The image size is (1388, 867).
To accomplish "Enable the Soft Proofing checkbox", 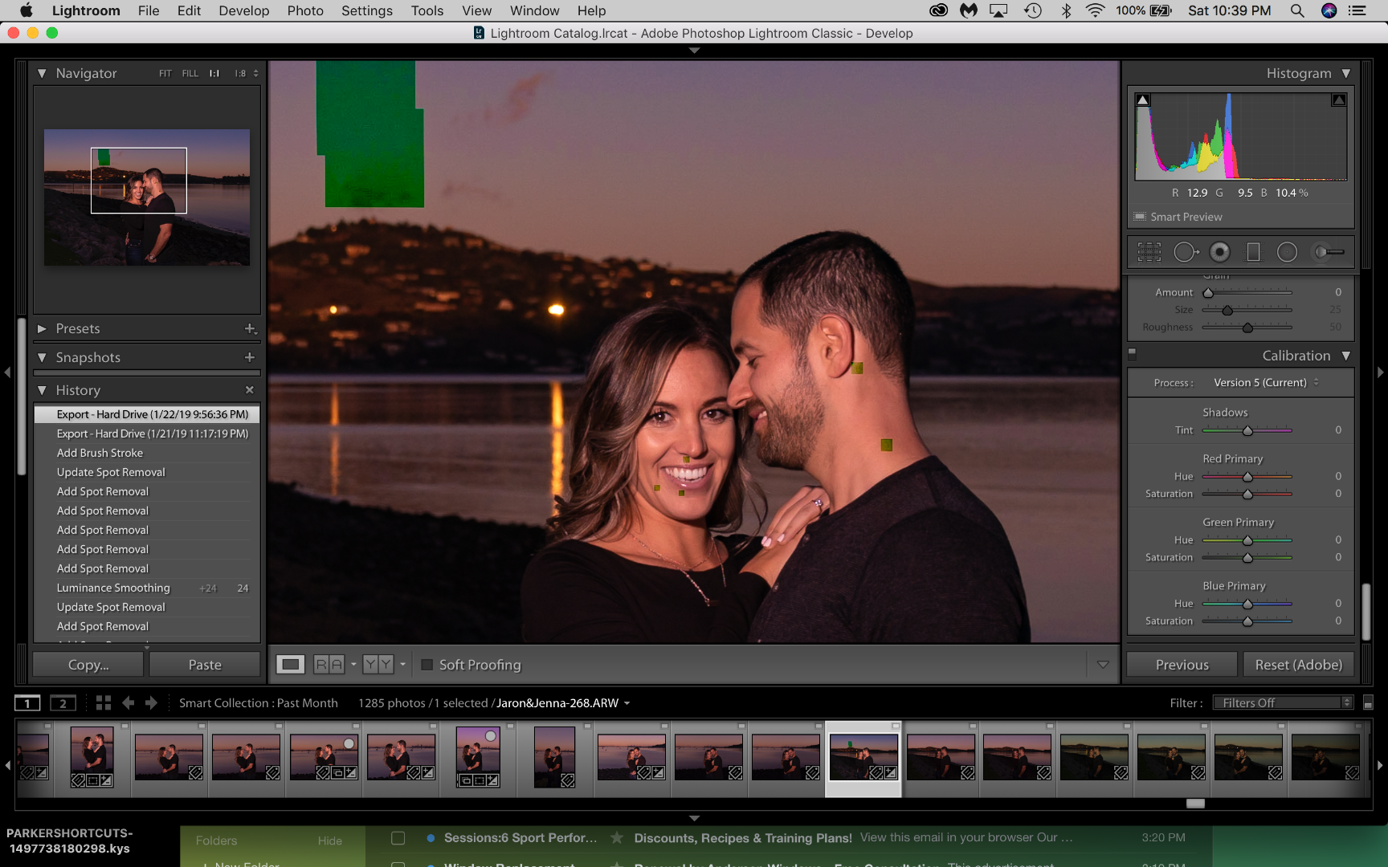I will tap(427, 665).
